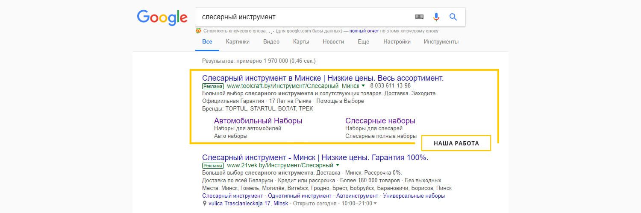This screenshot has width=641, height=213.
Task: Click into the search query input field
Action: click(x=299, y=17)
